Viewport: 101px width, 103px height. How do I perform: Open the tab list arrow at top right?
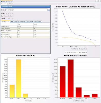(x=100, y=1)
